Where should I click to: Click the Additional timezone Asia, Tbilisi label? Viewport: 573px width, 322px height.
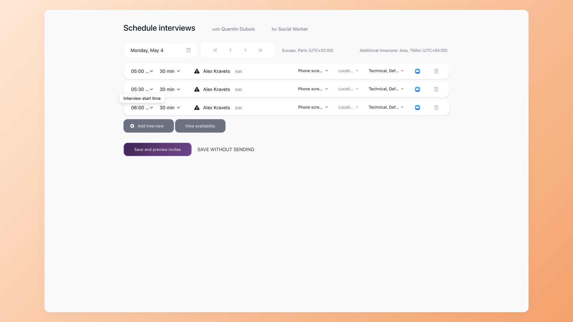[x=403, y=50]
